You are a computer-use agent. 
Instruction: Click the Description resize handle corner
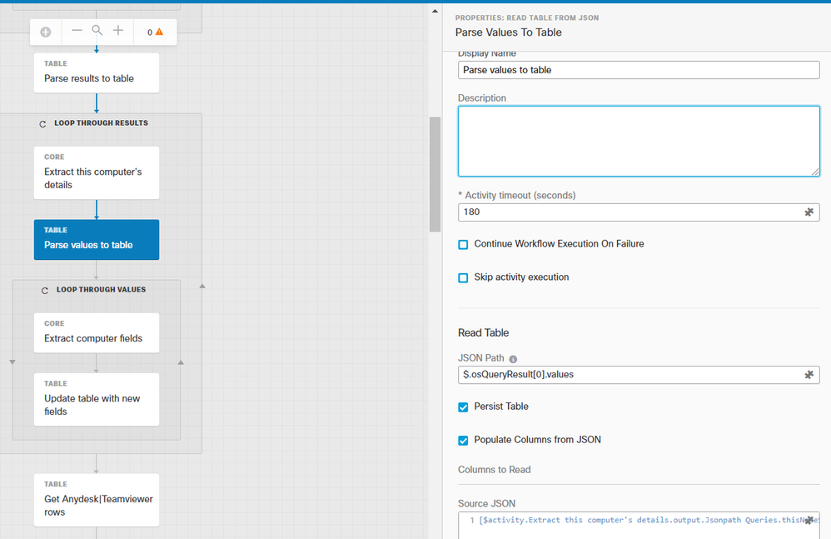click(815, 172)
